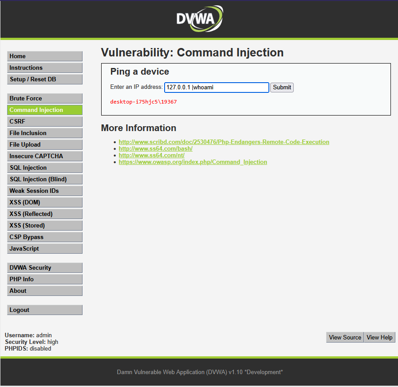Open SQL Injection (Blind) page

(x=45, y=179)
